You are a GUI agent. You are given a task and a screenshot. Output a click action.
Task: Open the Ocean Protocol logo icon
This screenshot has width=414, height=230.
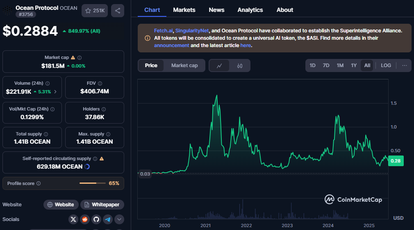(7, 11)
